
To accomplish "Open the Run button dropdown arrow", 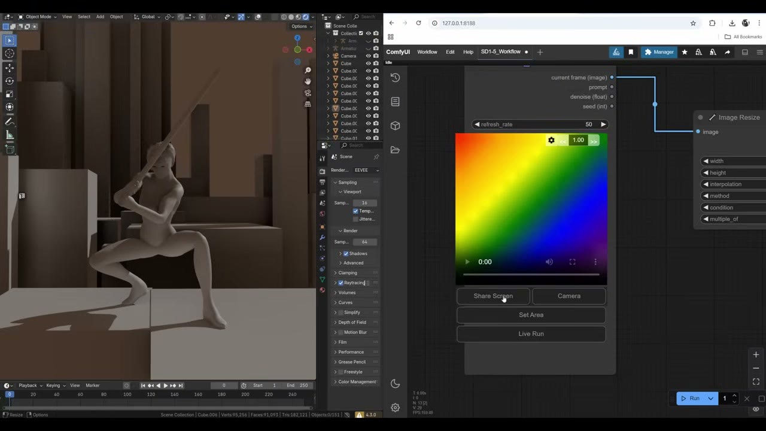I will tap(710, 398).
